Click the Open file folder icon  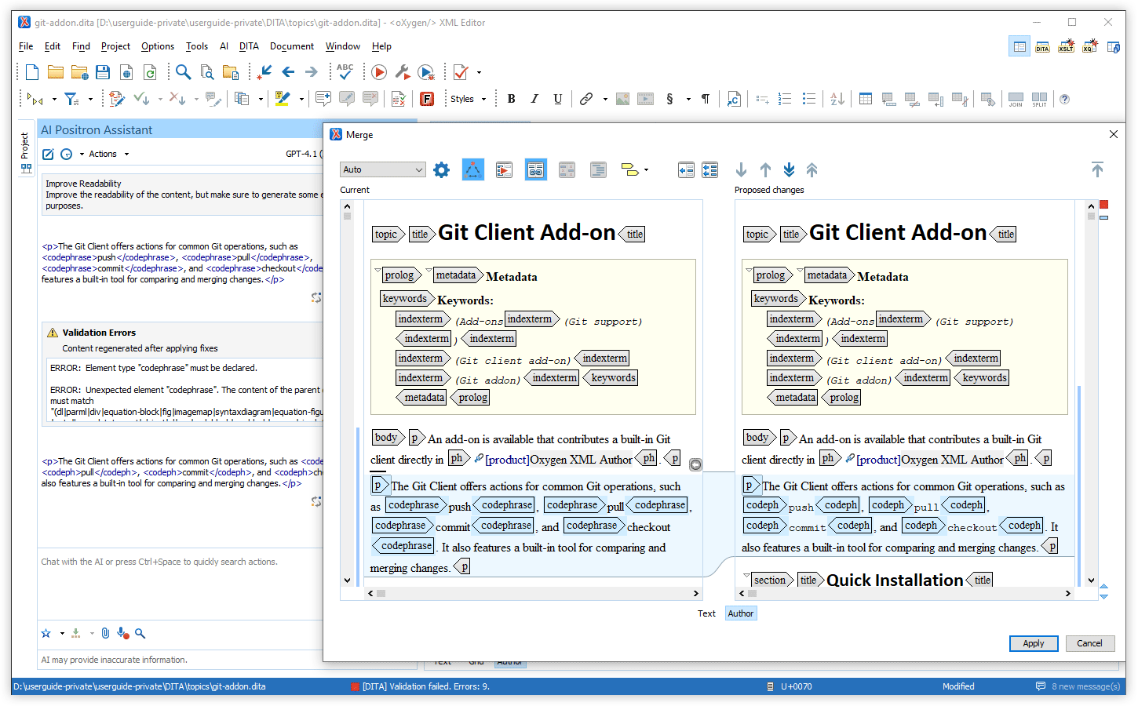coord(56,72)
